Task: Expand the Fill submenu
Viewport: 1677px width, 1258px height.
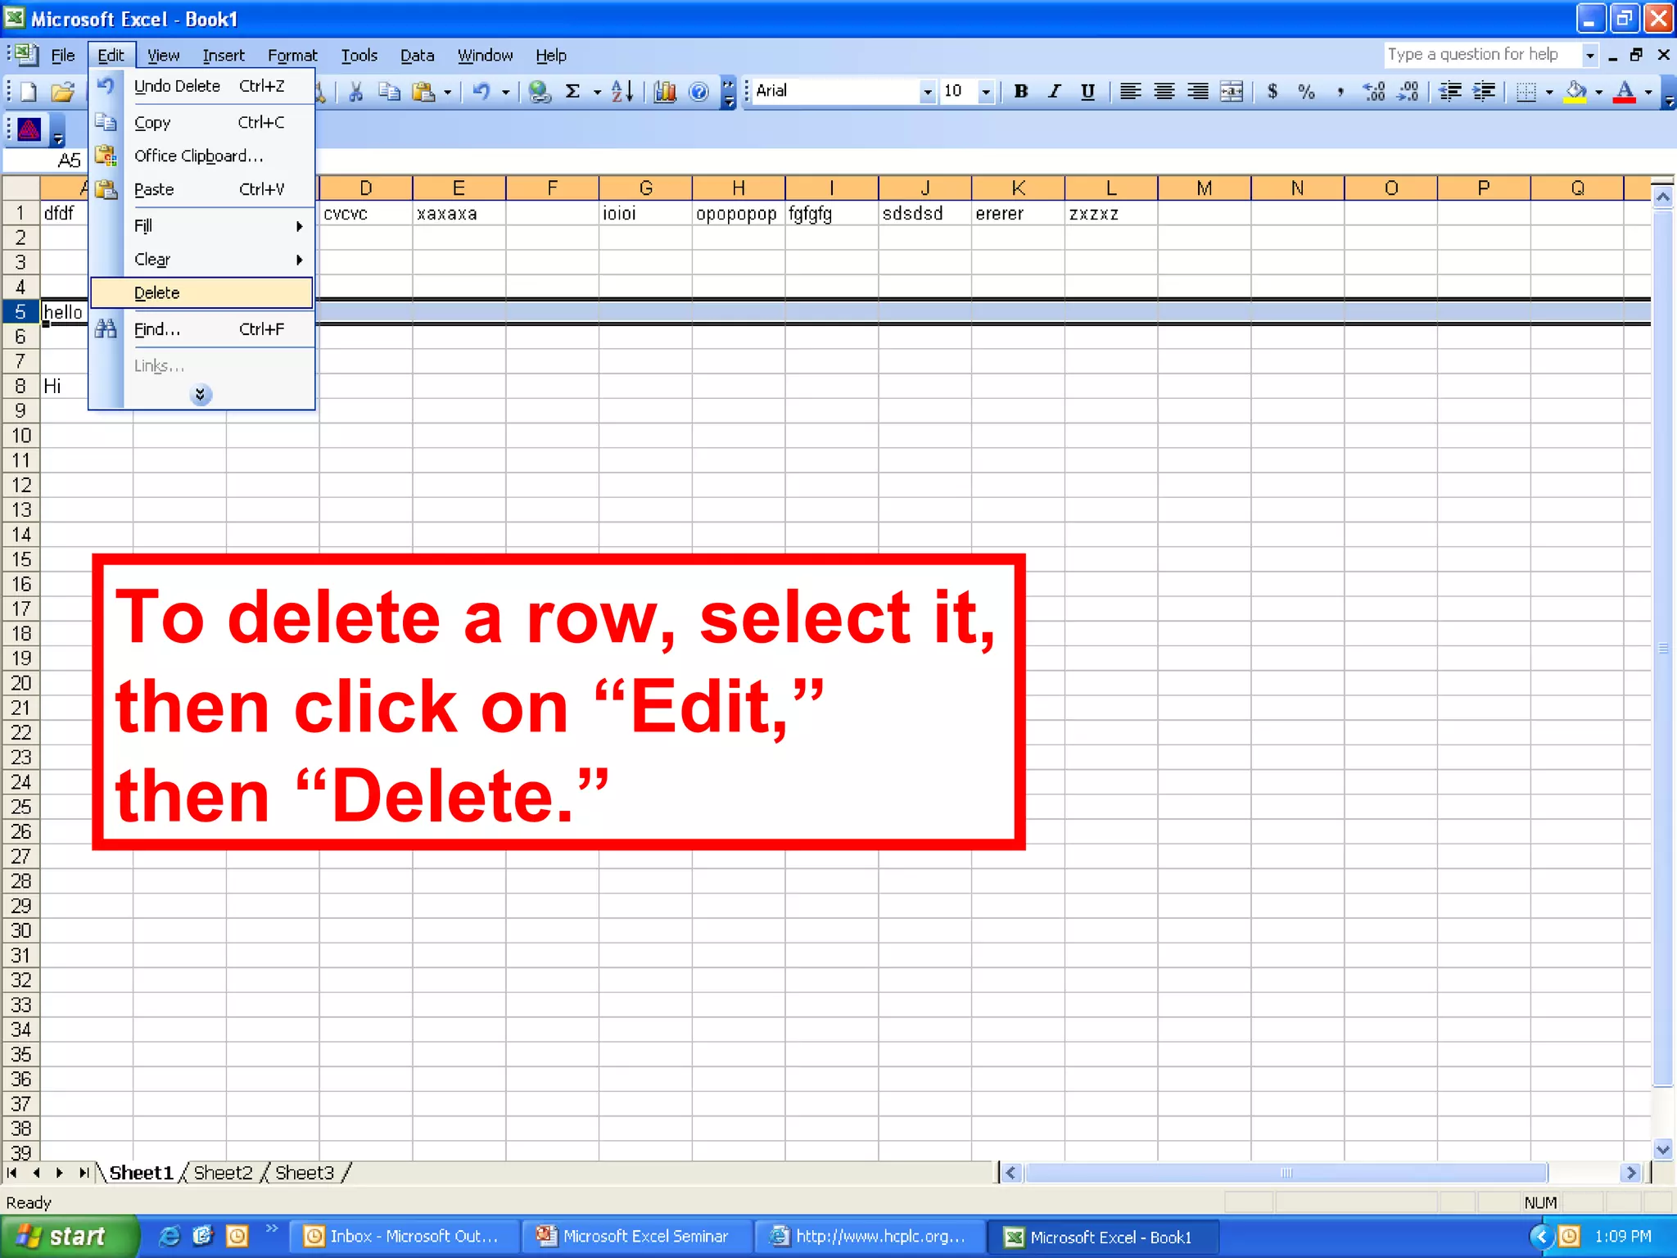Action: pos(202,226)
